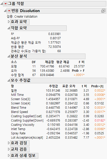Select the 오차 row label in ANOVA table
The height and width of the screenshot is (159, 107).
(x=14, y=71)
